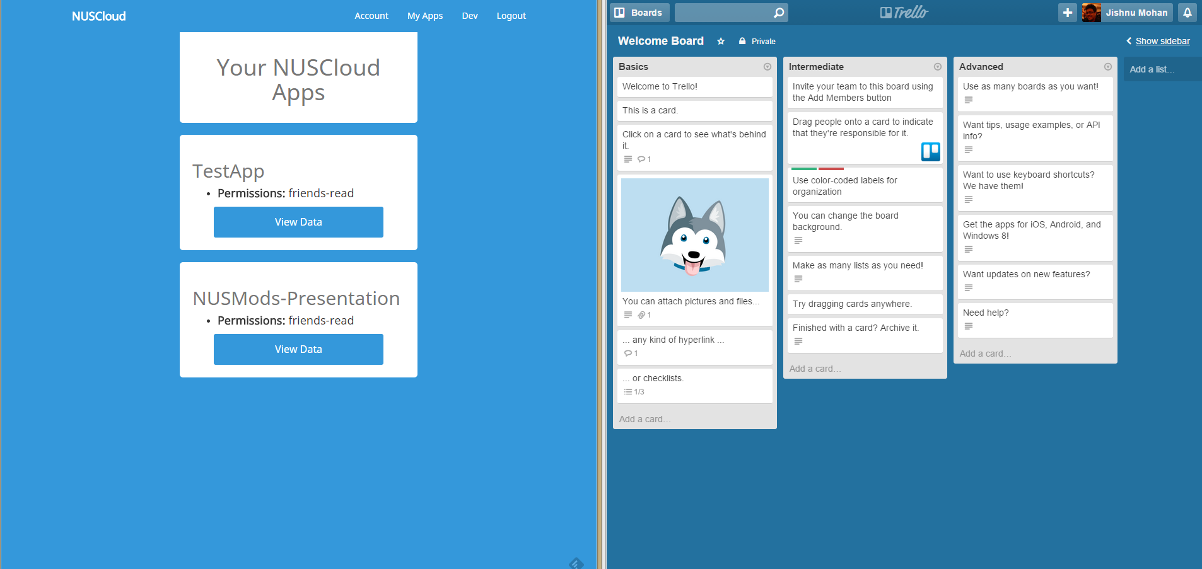Screen dimensions: 1202x569
Task: Click Add a card in Basics list
Action: (x=645, y=419)
